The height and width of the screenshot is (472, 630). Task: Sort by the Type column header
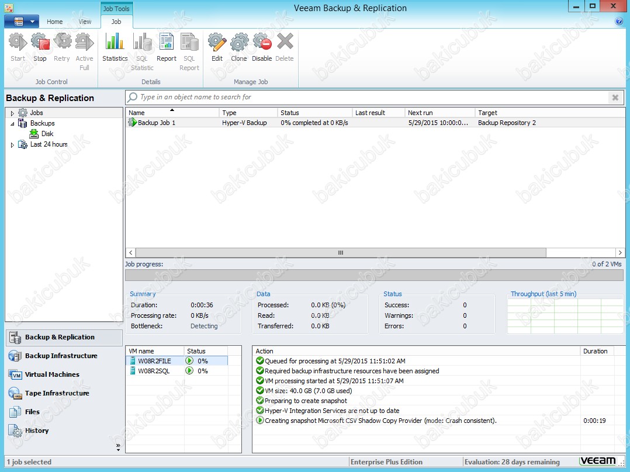point(248,113)
